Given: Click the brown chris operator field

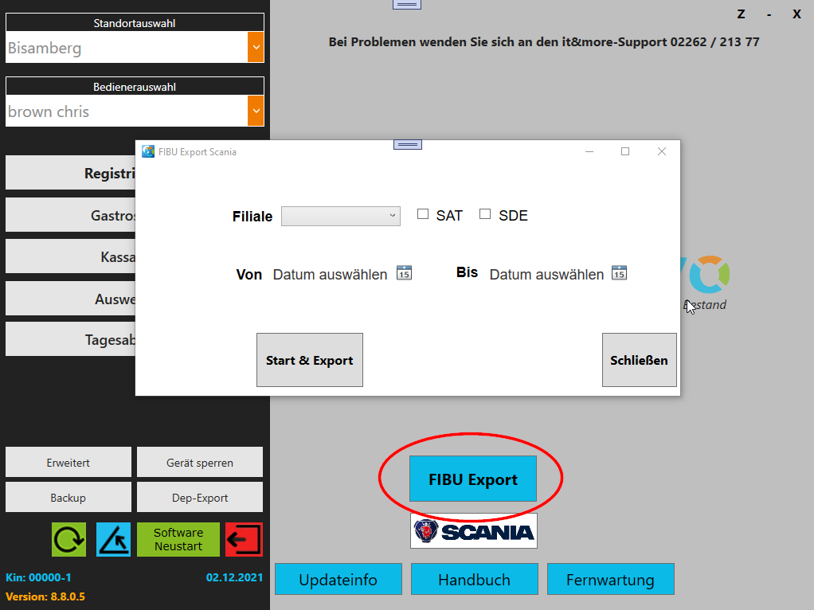Looking at the screenshot, I should click(x=127, y=111).
